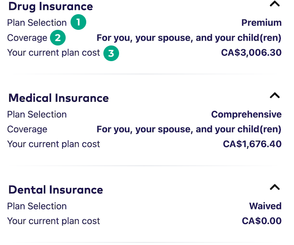Click the CA$0.00 dental plan cost
This screenshot has width=294, height=245.
click(262, 221)
